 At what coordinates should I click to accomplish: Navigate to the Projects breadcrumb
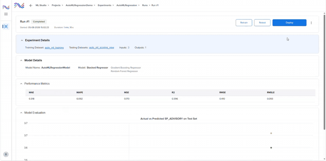click(x=56, y=5)
